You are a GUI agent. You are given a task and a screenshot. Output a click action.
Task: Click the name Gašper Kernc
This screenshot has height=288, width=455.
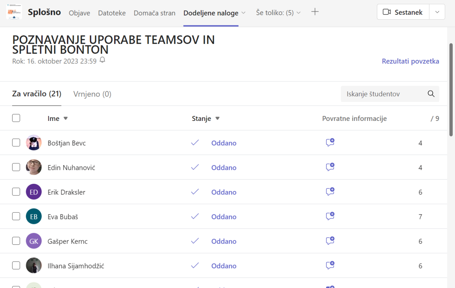pos(67,242)
